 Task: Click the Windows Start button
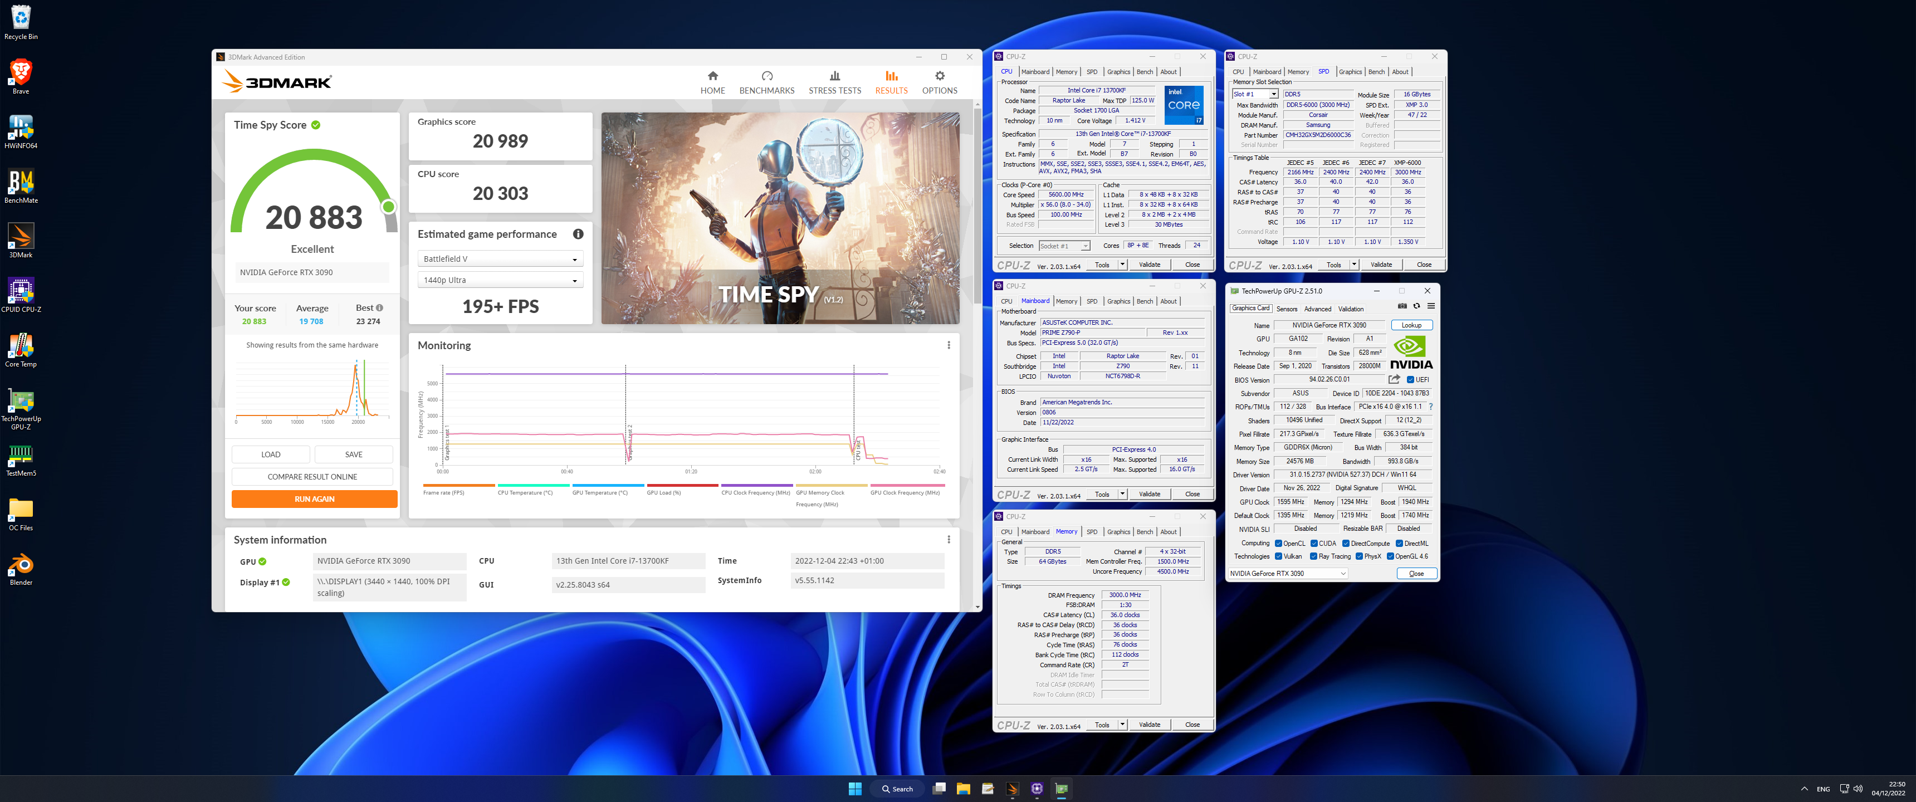click(854, 789)
